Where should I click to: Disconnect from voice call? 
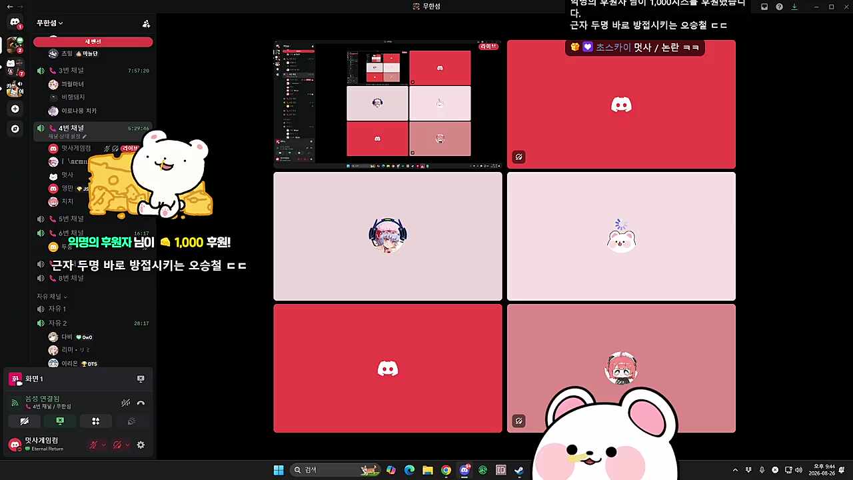[141, 403]
